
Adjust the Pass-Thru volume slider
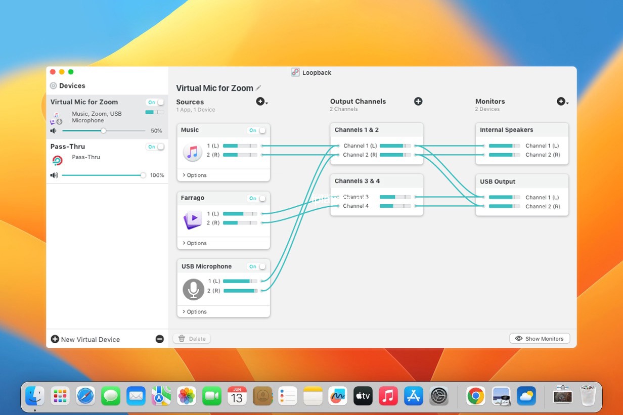pyautogui.click(x=104, y=175)
